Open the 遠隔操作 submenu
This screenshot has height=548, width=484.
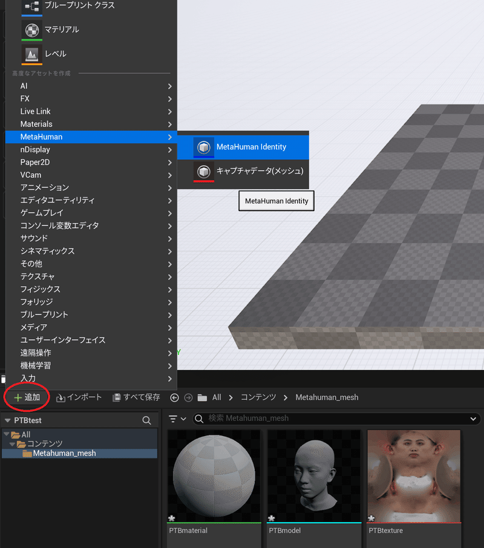pyautogui.click(x=91, y=353)
